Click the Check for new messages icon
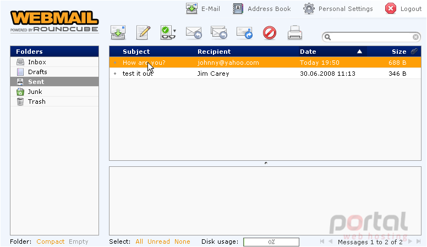The height and width of the screenshot is (247, 427). click(118, 32)
